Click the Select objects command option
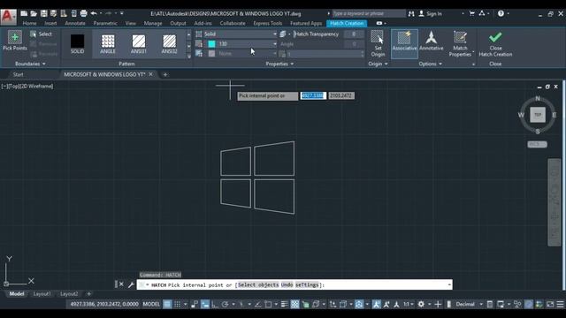Image resolution: width=566 pixels, height=318 pixels. pos(258,284)
